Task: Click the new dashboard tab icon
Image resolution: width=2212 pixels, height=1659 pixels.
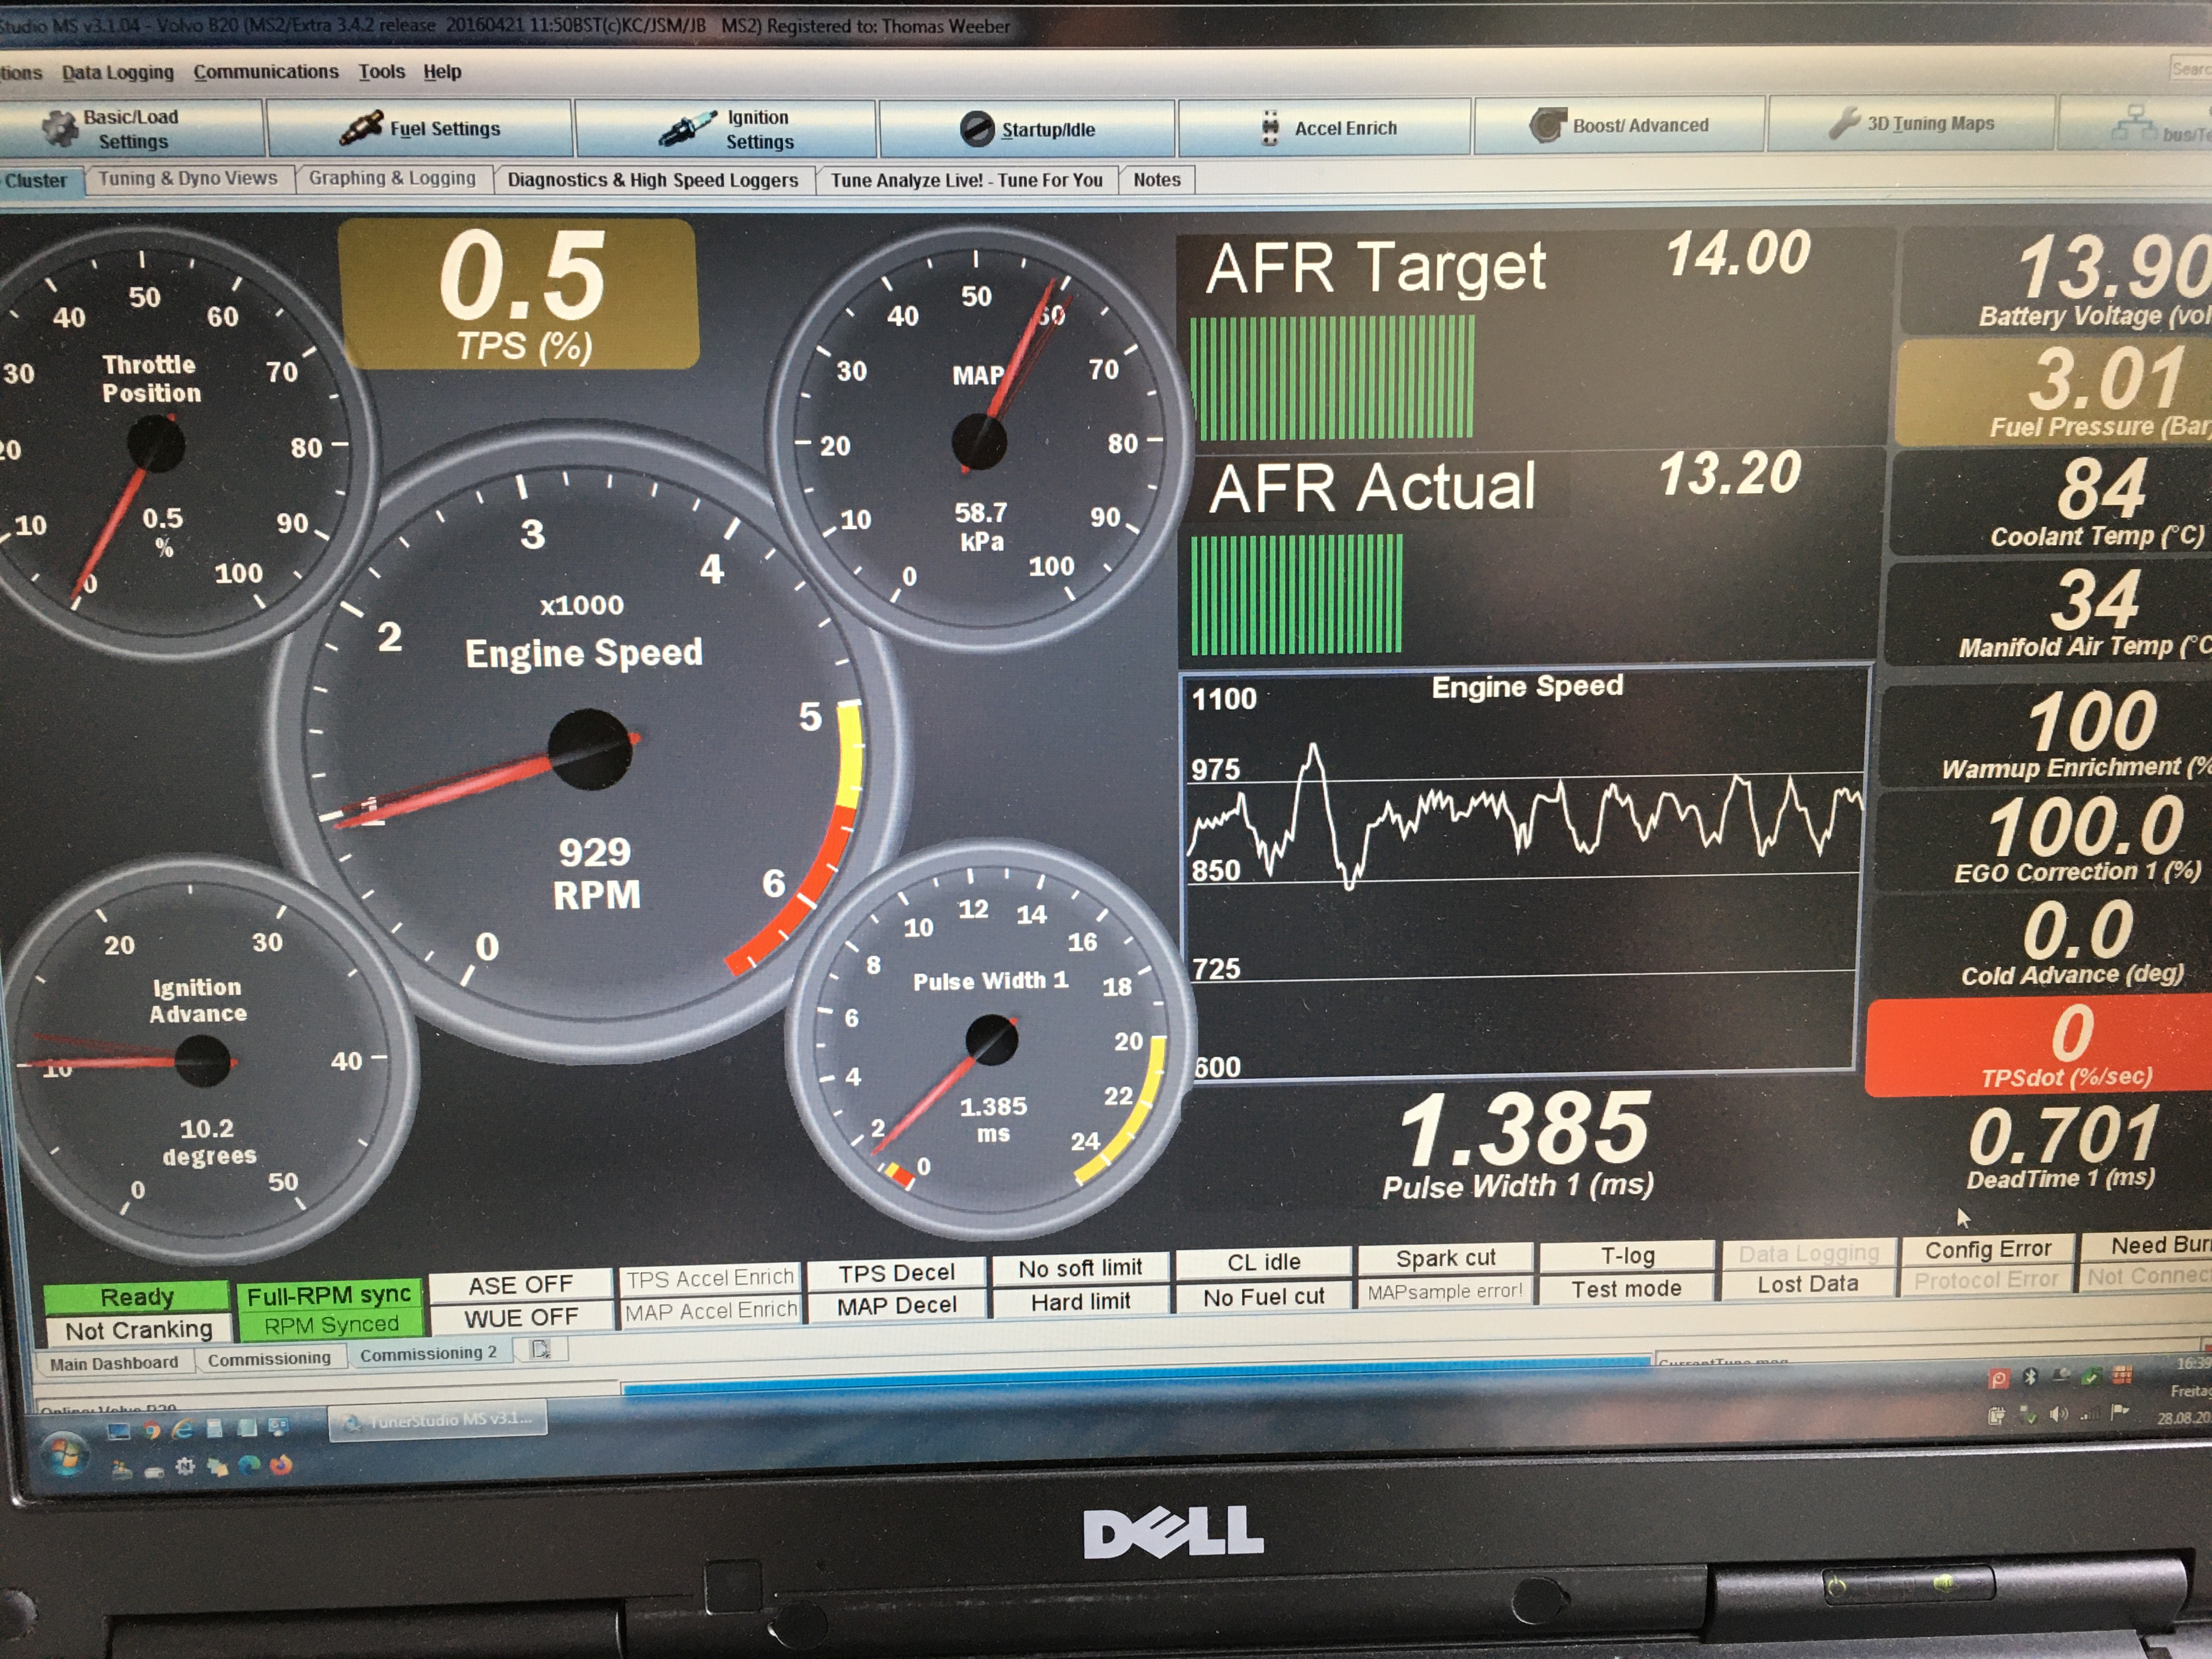Action: [x=541, y=1350]
